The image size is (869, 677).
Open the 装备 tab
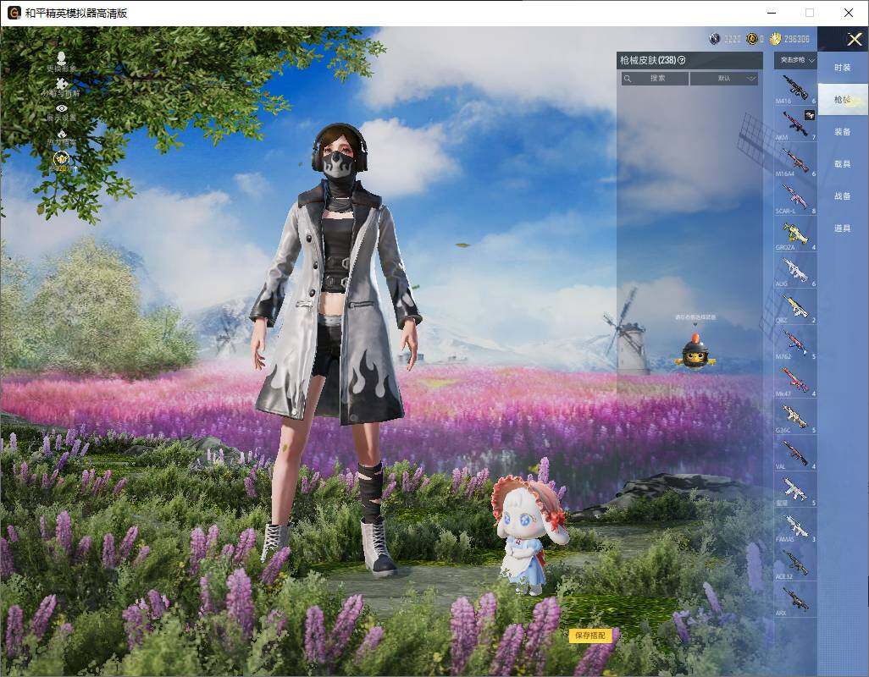(842, 132)
